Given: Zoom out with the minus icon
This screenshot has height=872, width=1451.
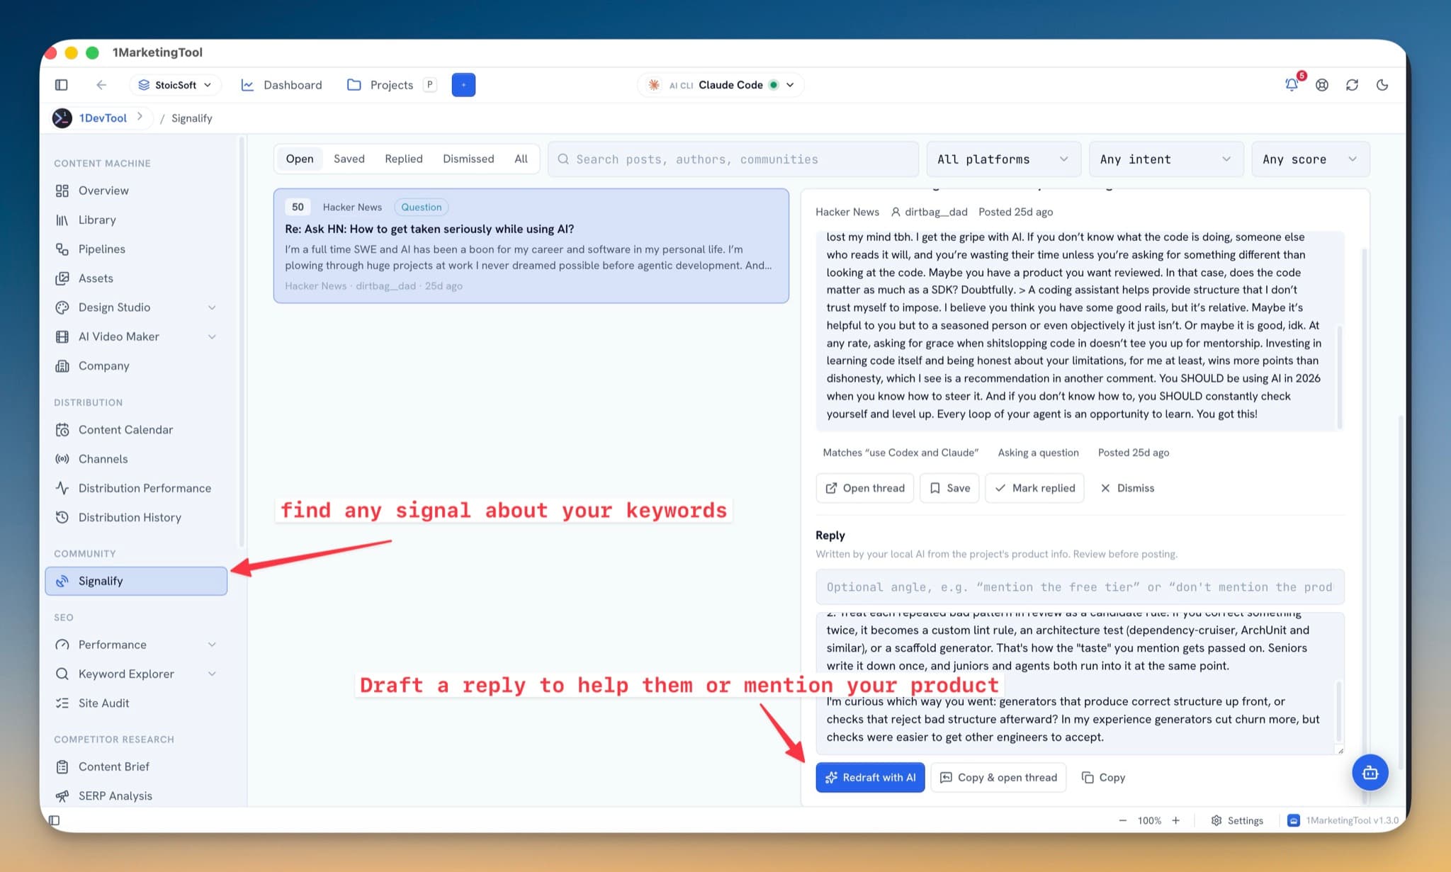Looking at the screenshot, I should 1122,820.
